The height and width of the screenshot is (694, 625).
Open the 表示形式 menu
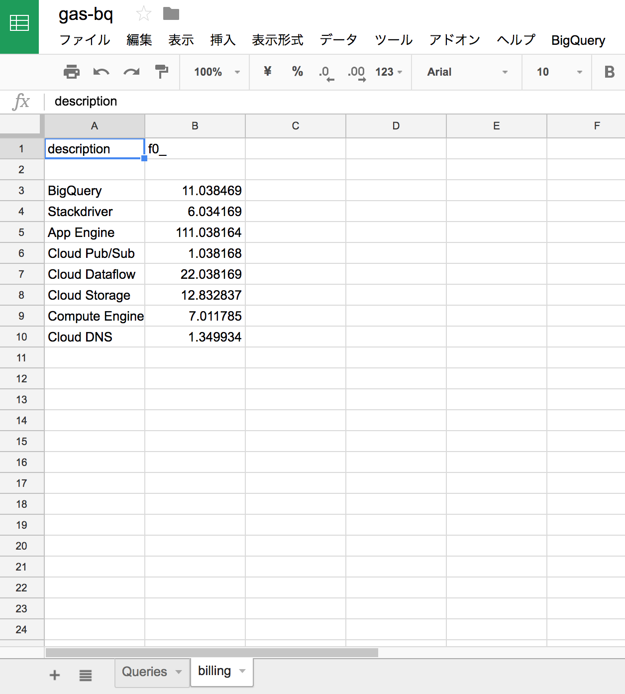(278, 40)
